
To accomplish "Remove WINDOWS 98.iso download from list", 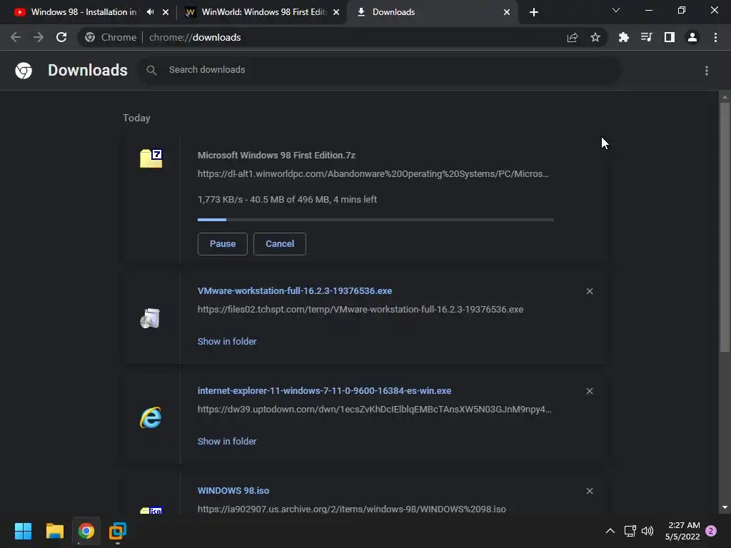I will click(x=590, y=491).
